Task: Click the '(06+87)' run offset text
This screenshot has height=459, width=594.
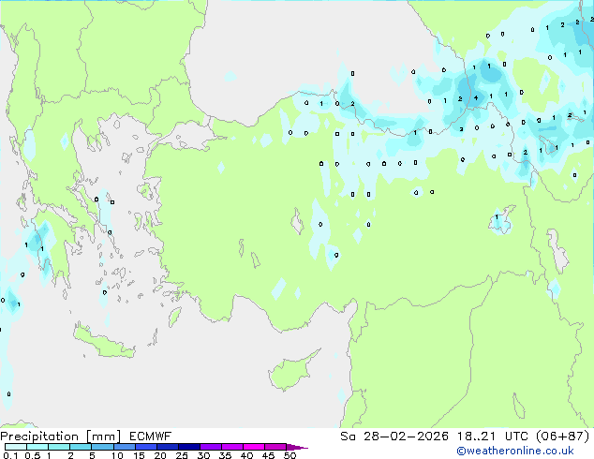Action: (563, 437)
